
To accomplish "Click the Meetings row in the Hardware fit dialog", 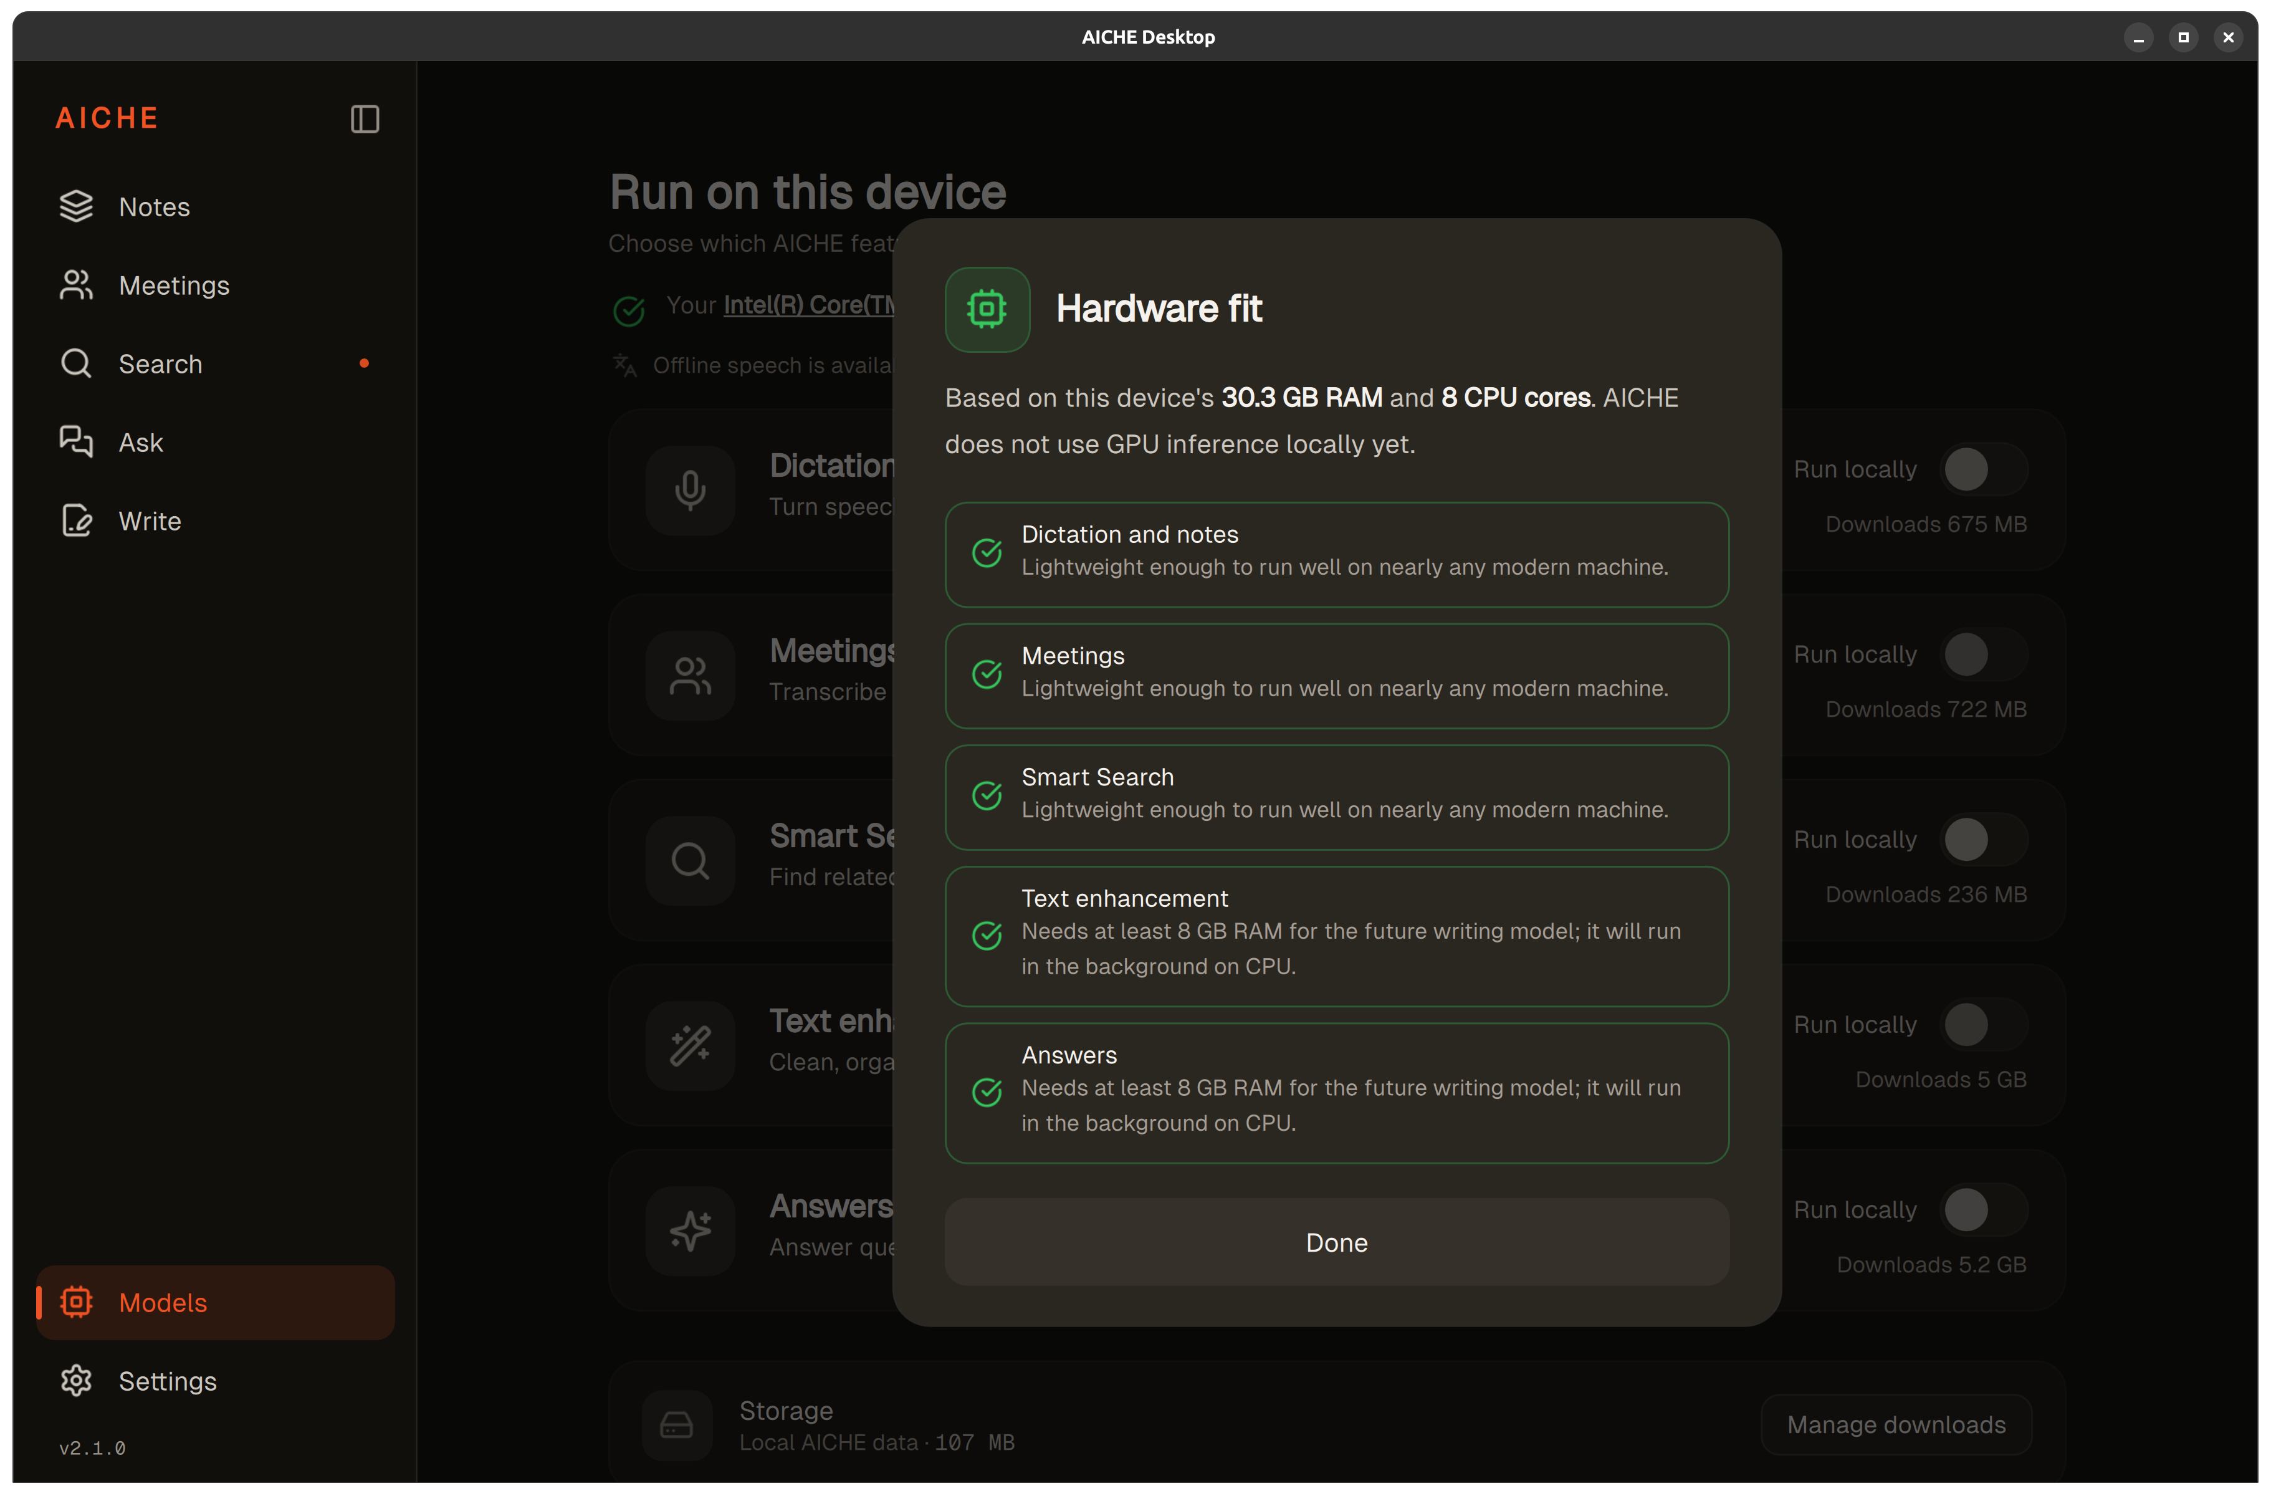I will (x=1336, y=676).
